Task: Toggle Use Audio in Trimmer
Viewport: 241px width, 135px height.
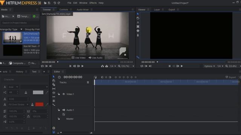Action: [95, 58]
